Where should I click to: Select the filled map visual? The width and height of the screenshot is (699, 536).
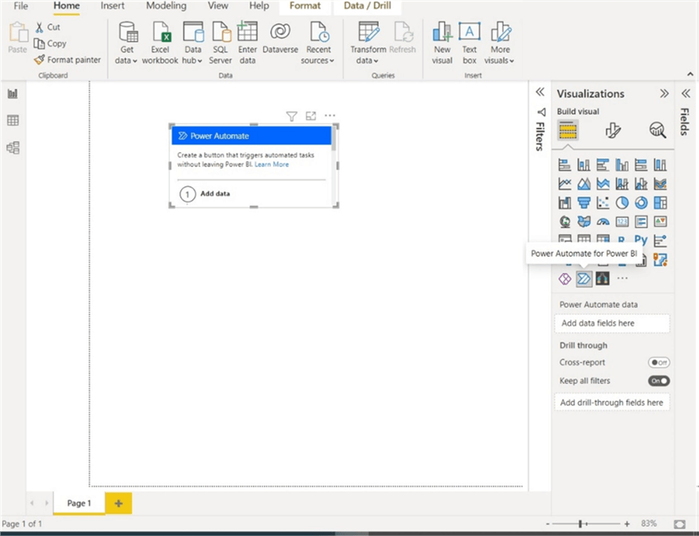[x=583, y=221]
